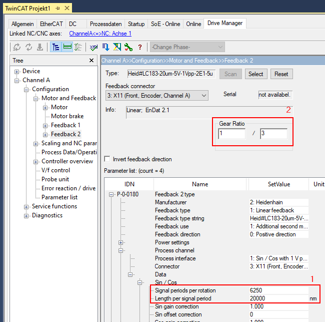Screen dimensions: 325x322
Task: Select Process Data/Operation tree item
Action: pos(69,152)
